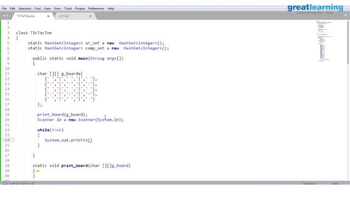Click line number 29 in gutter
The image size is (350, 197).
point(7,166)
